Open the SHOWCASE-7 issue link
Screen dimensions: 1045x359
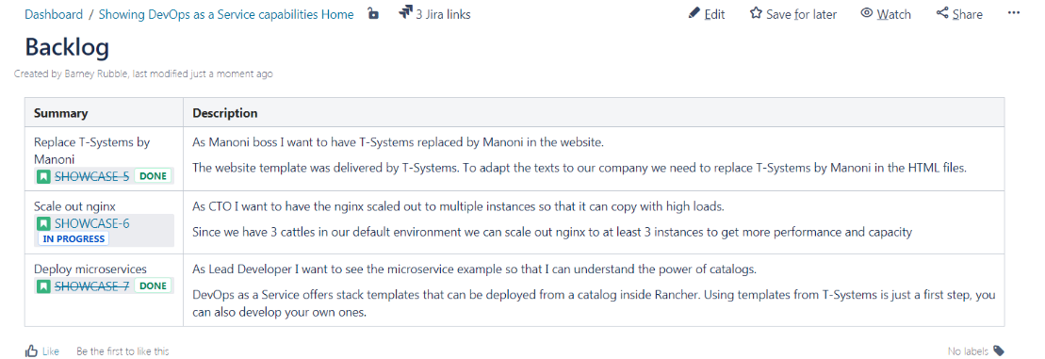(x=91, y=286)
